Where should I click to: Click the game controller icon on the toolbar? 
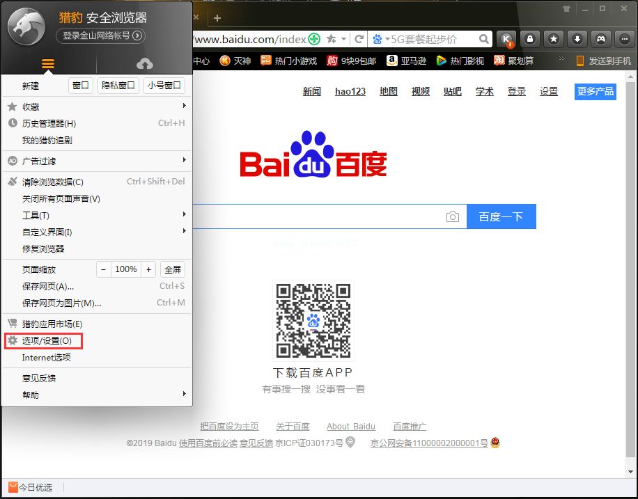point(601,40)
